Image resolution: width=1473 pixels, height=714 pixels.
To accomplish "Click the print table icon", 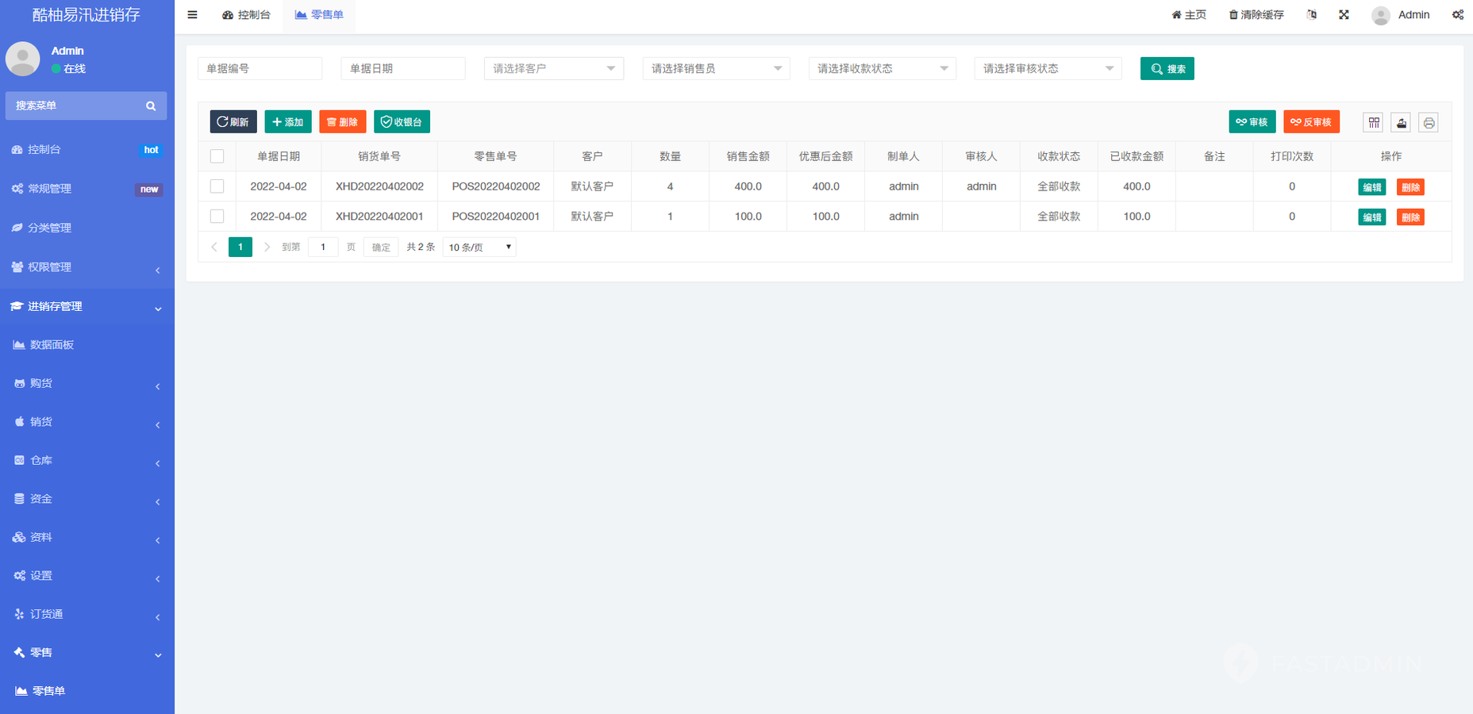I will pos(1428,122).
